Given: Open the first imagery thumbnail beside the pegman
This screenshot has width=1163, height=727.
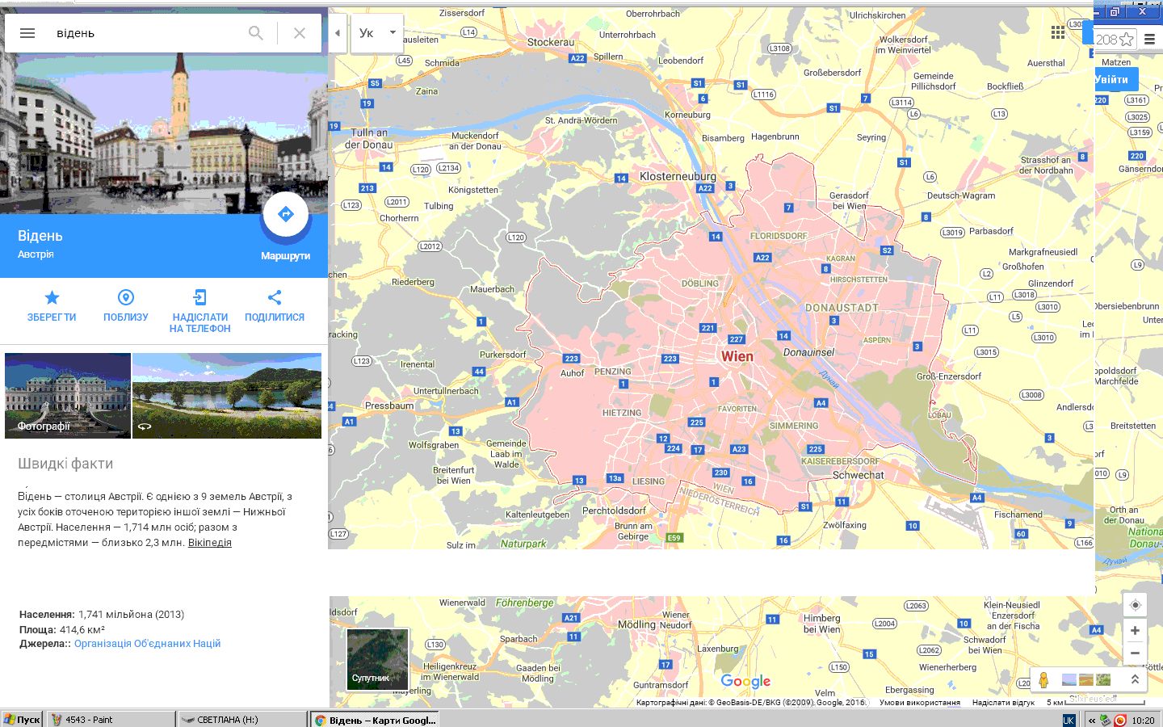Looking at the screenshot, I should point(1069,679).
